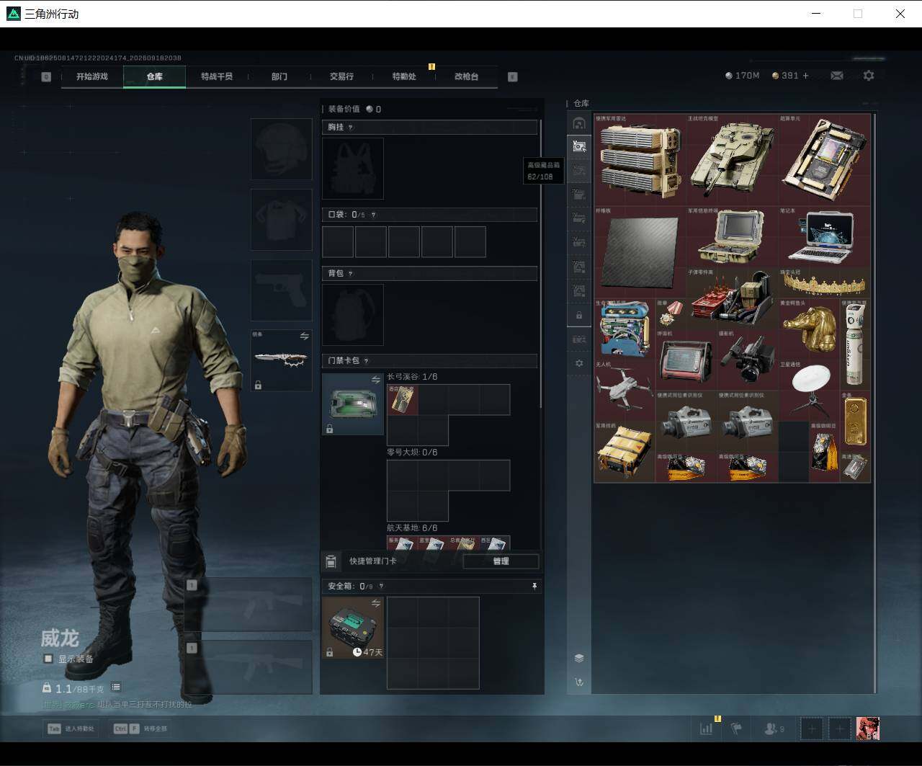
Task: Open the loadout list icon beside weight
Action: coord(116,687)
